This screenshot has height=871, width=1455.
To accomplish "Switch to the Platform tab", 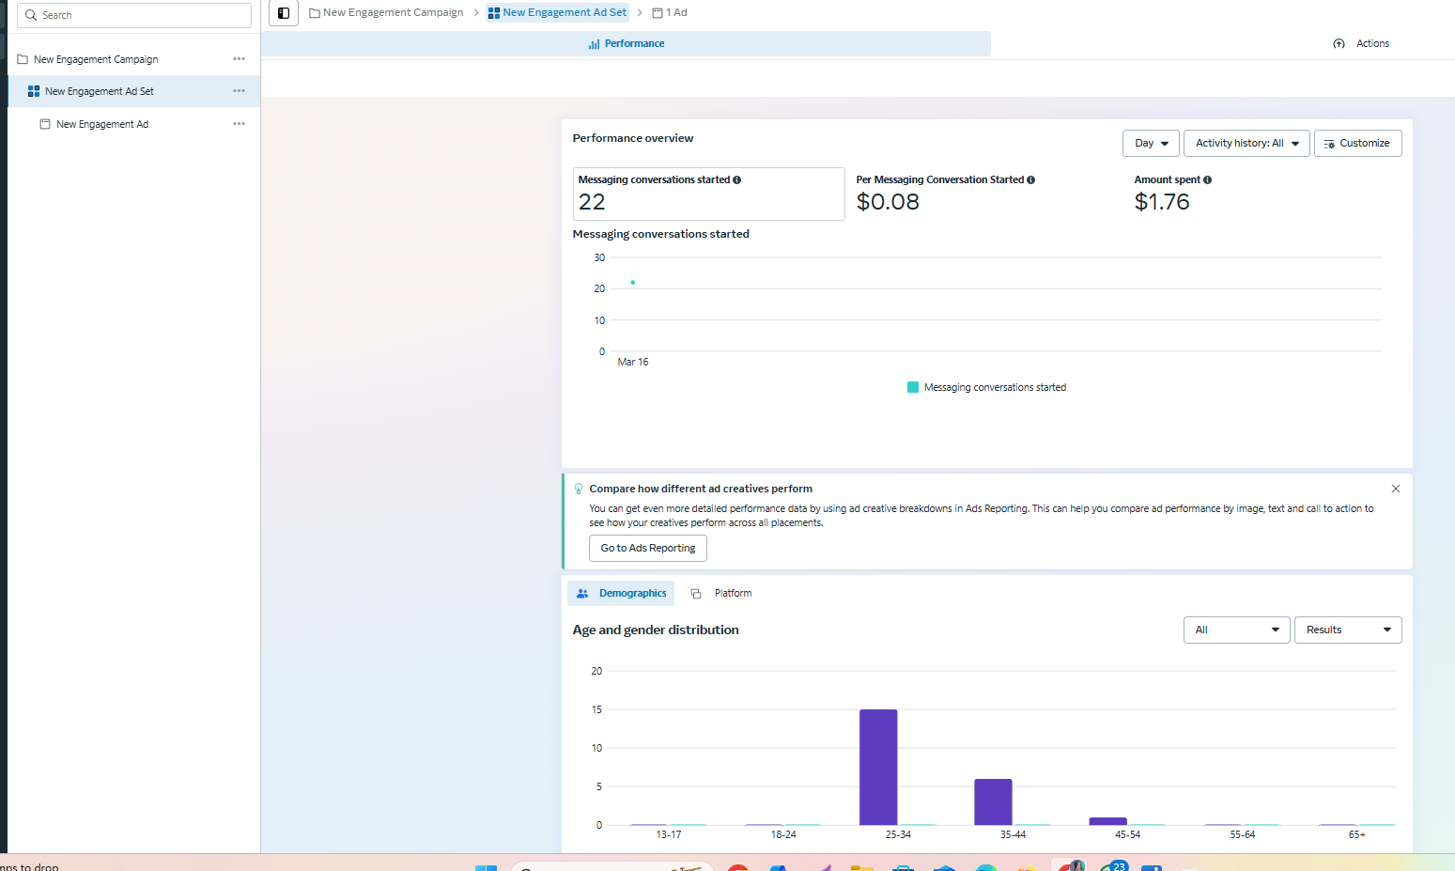I will coord(721,594).
